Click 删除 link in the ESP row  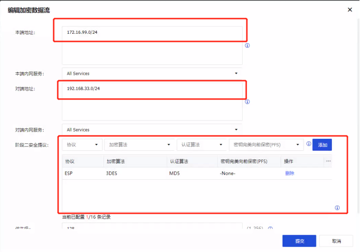[289, 174]
